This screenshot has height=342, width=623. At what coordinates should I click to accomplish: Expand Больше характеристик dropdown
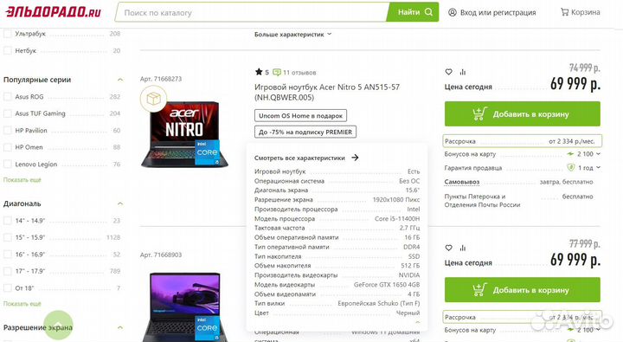click(292, 35)
